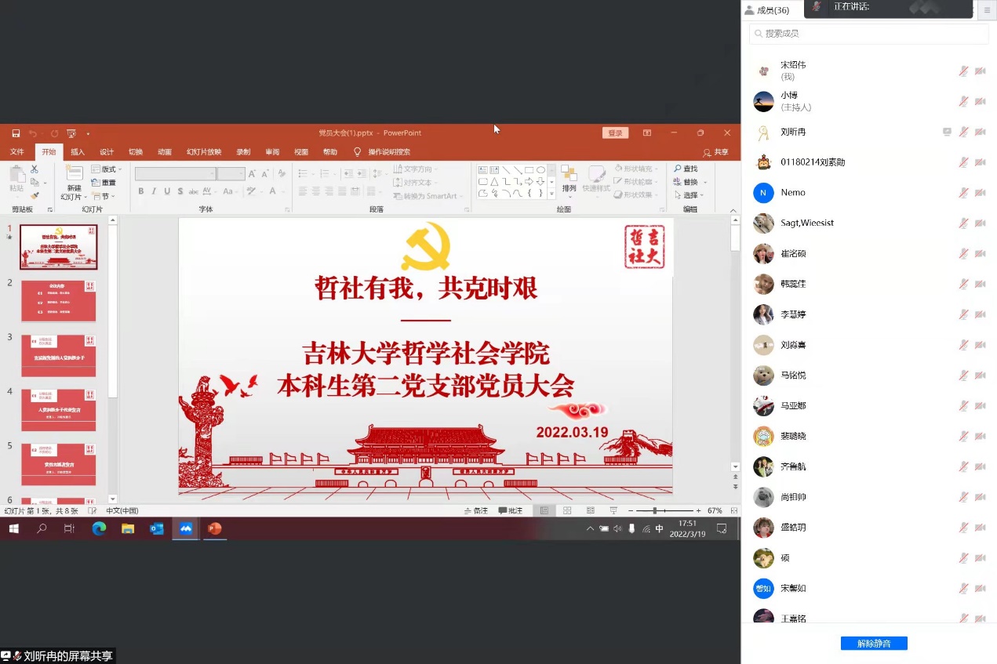The image size is (997, 664).
Task: Open PowerPoint from the Windows taskbar
Action: 214,529
